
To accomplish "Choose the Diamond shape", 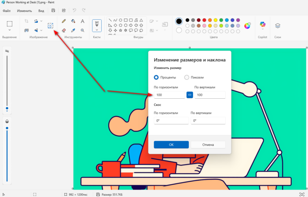I will point(115,25).
